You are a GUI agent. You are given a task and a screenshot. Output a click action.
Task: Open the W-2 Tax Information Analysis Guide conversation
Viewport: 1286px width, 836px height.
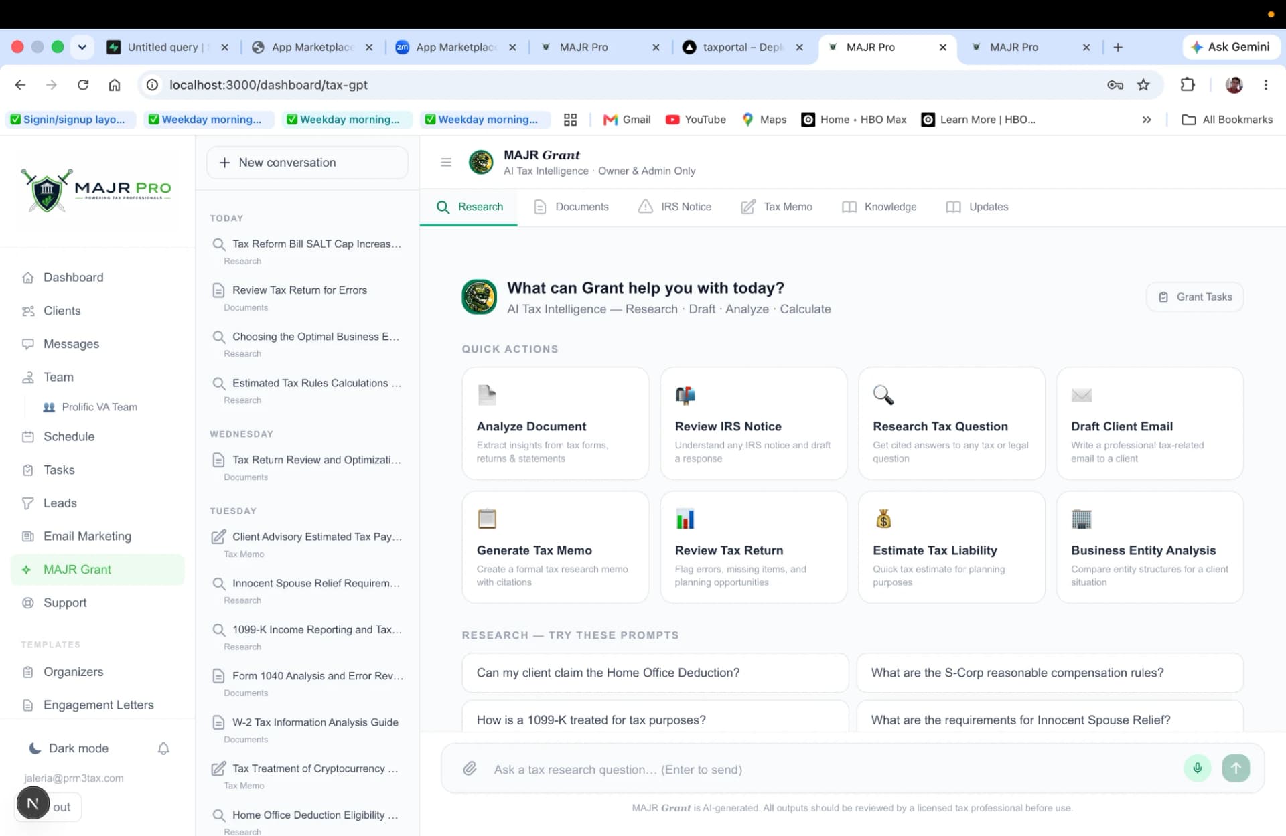click(307, 730)
